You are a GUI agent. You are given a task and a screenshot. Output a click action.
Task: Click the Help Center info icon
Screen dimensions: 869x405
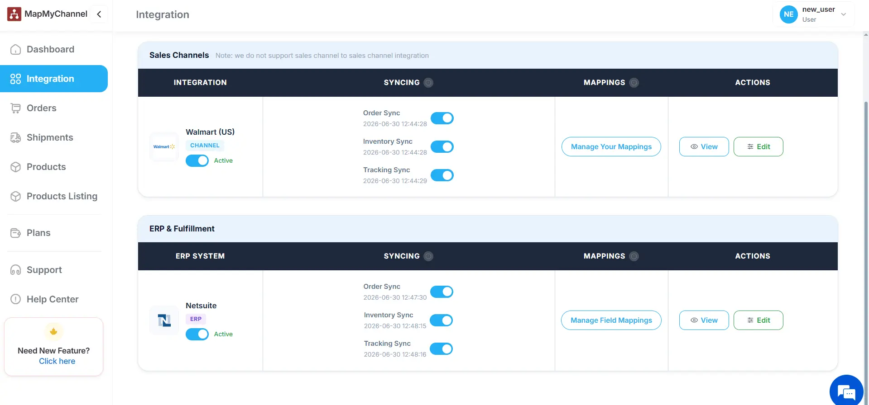[15, 299]
